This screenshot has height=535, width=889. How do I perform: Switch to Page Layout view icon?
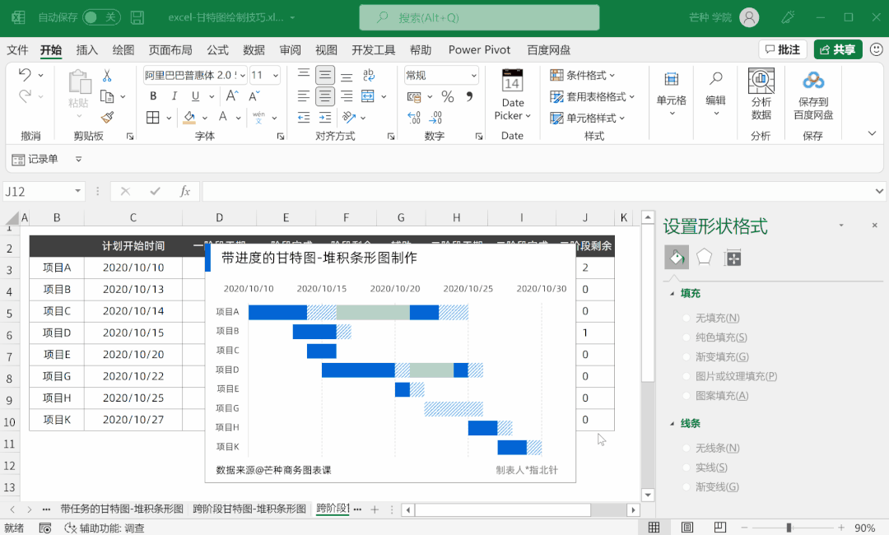[x=687, y=528]
